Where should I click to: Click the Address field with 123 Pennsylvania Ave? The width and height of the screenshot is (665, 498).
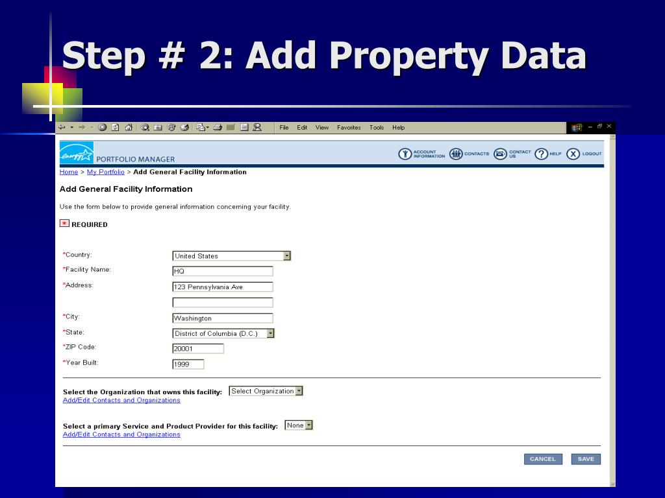click(x=223, y=287)
